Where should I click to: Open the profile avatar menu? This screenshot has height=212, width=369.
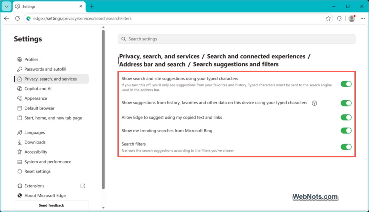pos(352,18)
